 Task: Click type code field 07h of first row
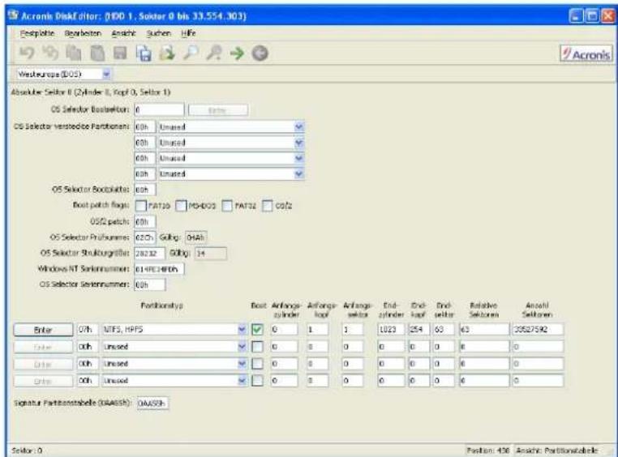click(x=88, y=330)
